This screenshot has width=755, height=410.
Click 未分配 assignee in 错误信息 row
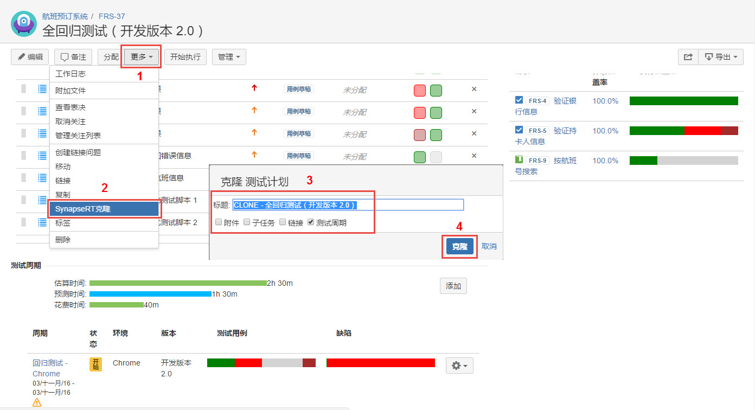[354, 157]
